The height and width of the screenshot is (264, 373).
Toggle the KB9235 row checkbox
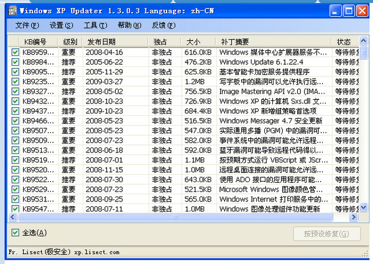[x=15, y=82]
